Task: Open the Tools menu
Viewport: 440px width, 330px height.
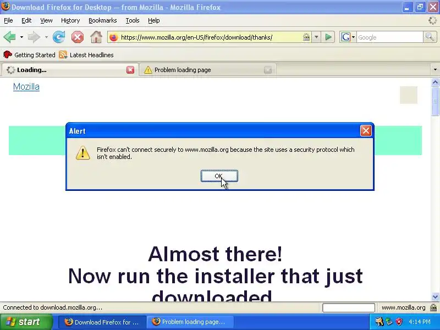Action: tap(133, 20)
